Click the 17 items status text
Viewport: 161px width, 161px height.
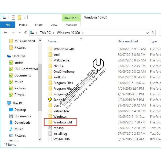(x=10, y=145)
